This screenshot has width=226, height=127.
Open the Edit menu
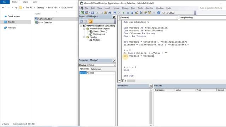click(93, 8)
